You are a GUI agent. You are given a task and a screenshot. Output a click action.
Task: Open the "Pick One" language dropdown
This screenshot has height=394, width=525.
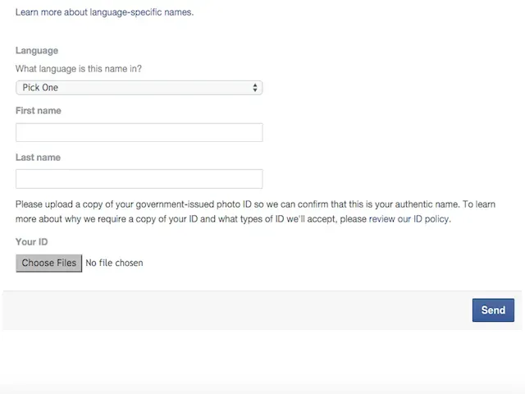point(139,87)
